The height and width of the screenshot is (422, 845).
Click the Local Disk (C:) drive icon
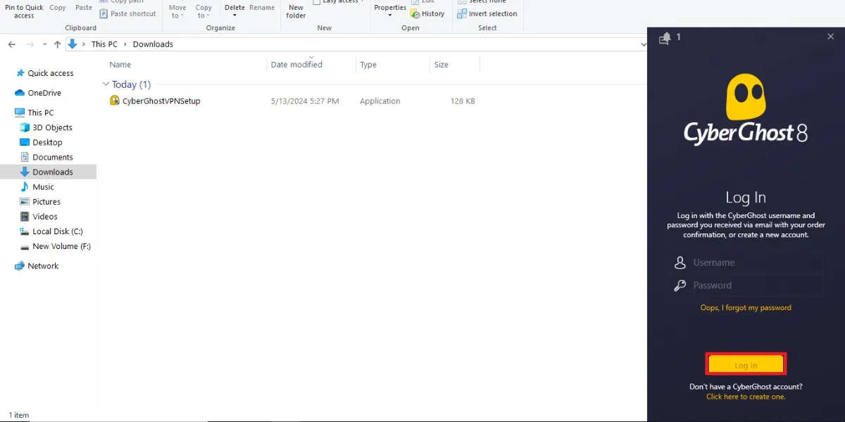point(25,231)
